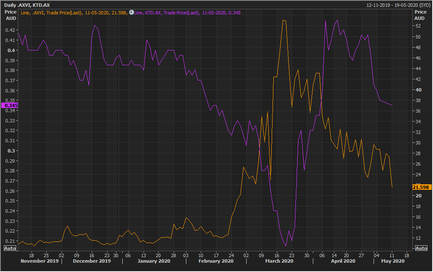Click the clock icon in the legend
433x272 pixels.
click(x=132, y=12)
